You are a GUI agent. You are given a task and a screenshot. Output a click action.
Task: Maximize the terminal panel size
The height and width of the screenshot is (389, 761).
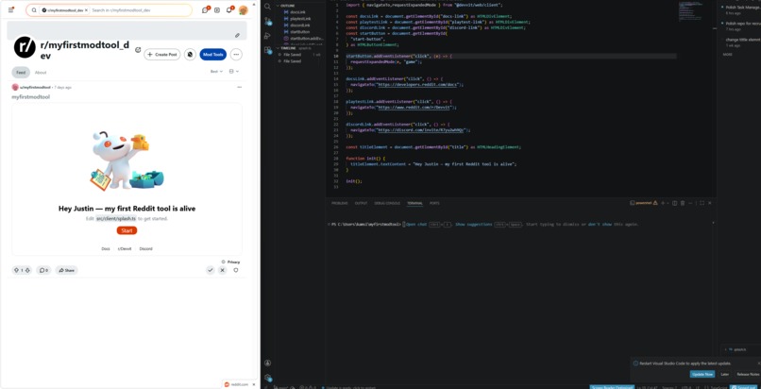[702, 203]
